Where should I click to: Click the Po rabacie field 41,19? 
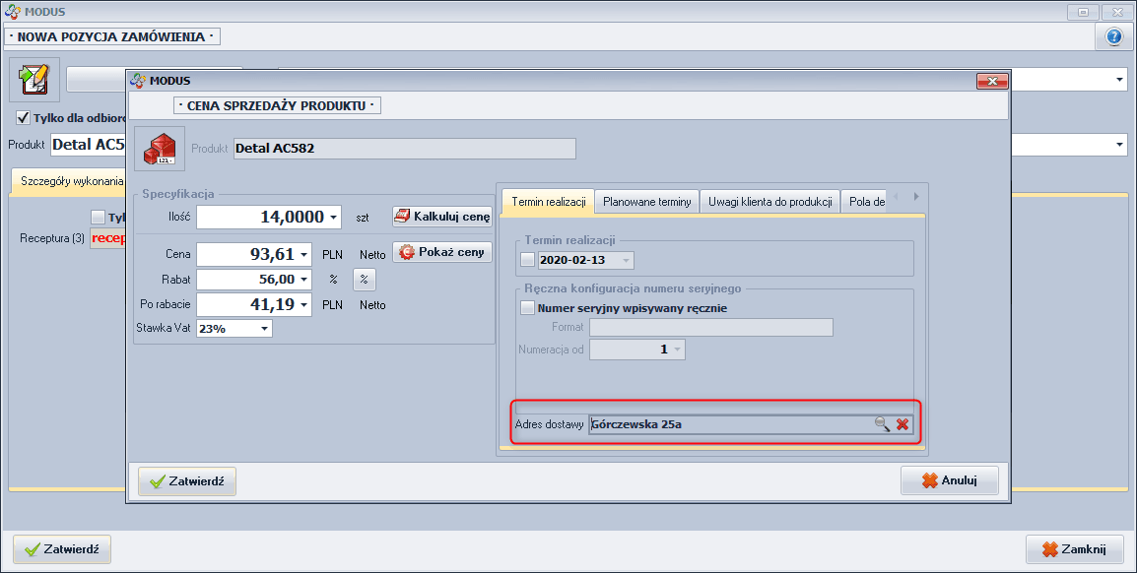[254, 305]
